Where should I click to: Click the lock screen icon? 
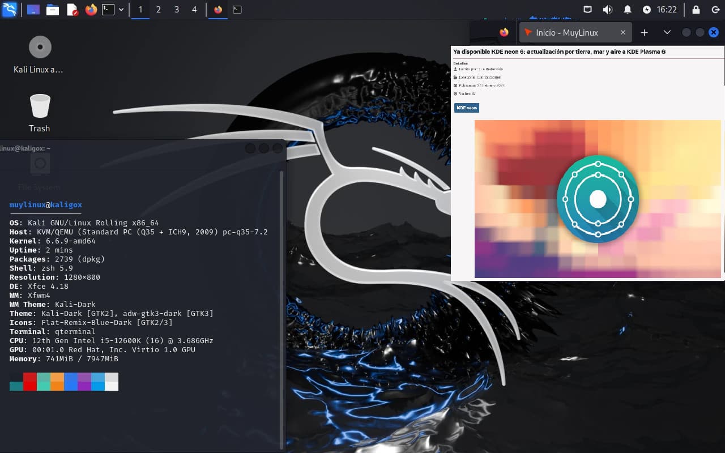(697, 10)
